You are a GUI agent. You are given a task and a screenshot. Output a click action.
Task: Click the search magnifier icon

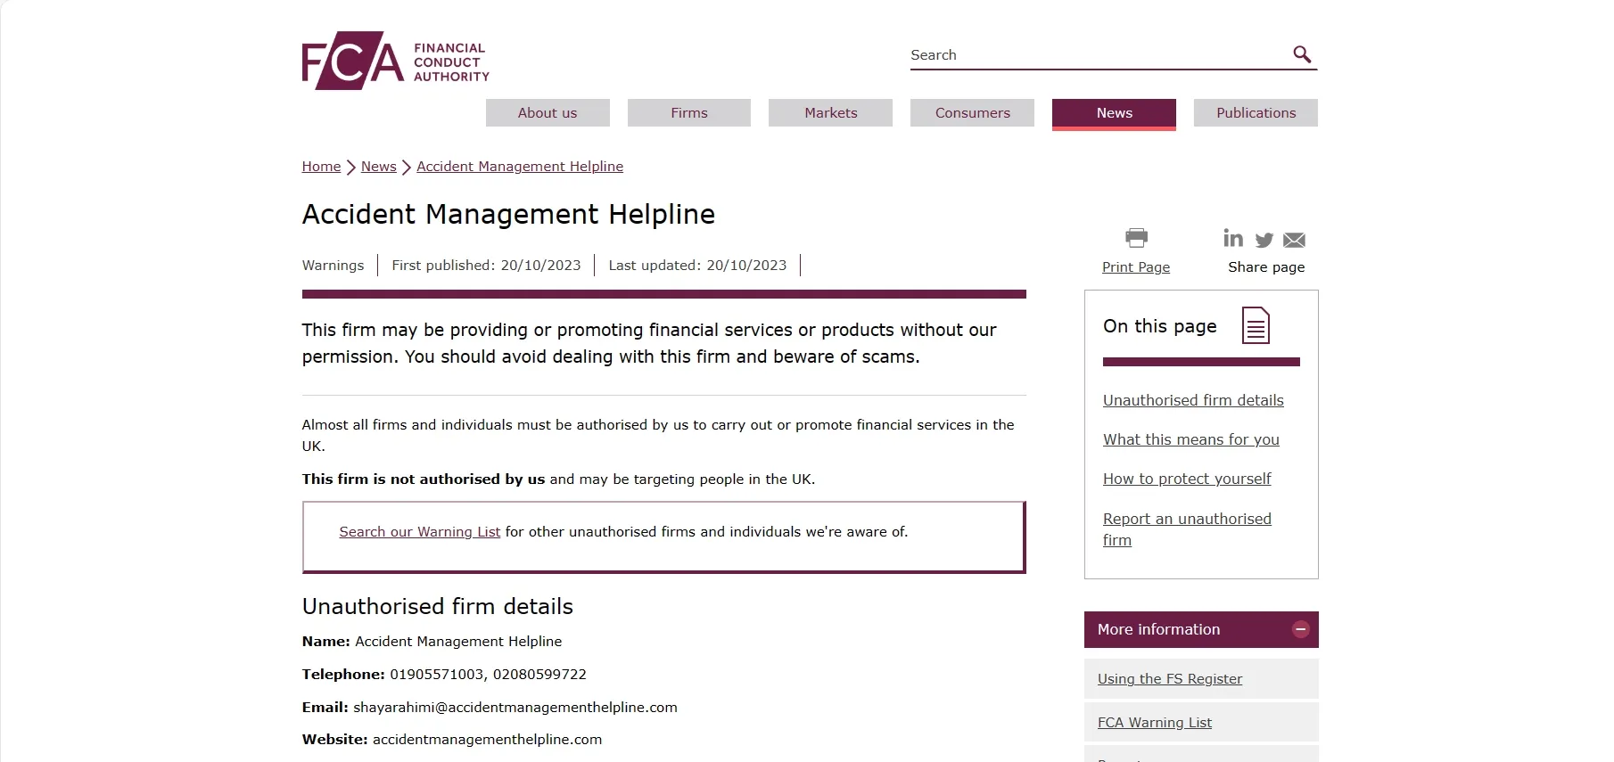pos(1302,54)
